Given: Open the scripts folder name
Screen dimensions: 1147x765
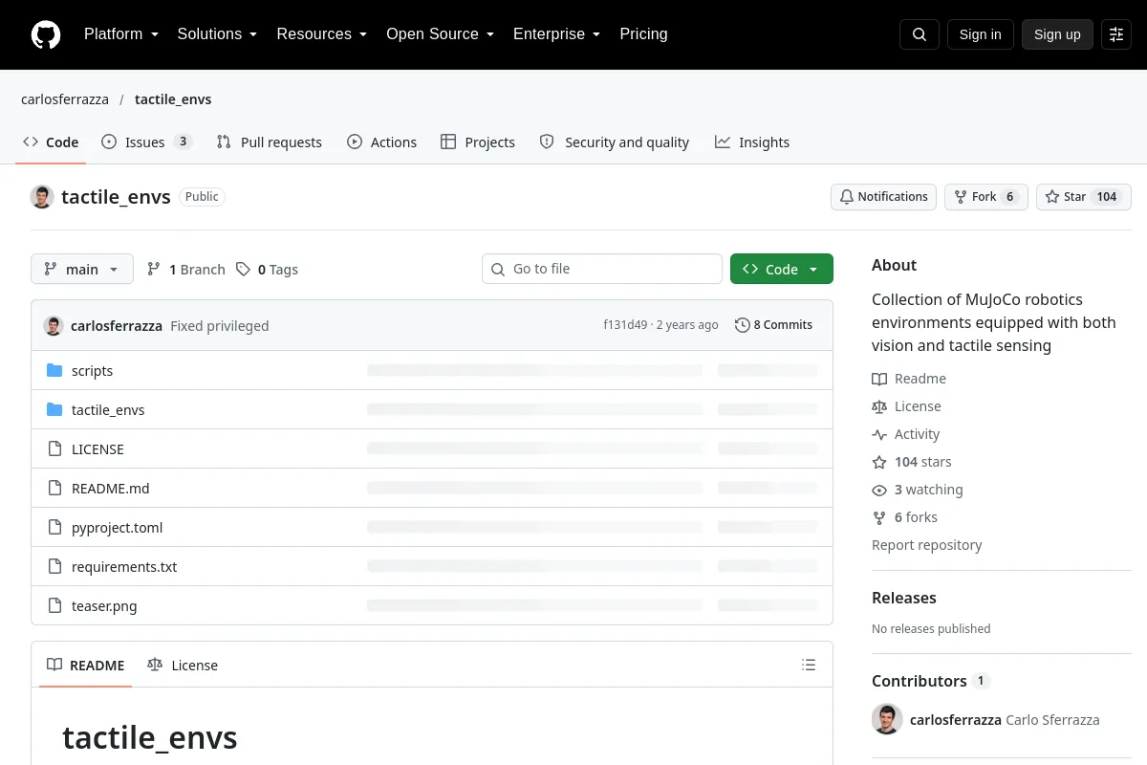Looking at the screenshot, I should point(92,371).
